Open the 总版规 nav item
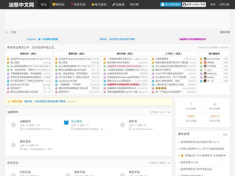This screenshot has width=235, height=176. [118, 4]
